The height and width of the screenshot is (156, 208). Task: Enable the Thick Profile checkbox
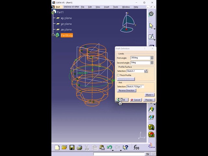tap(118, 75)
